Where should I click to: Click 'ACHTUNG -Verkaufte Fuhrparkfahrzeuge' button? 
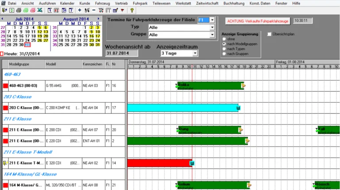click(258, 21)
